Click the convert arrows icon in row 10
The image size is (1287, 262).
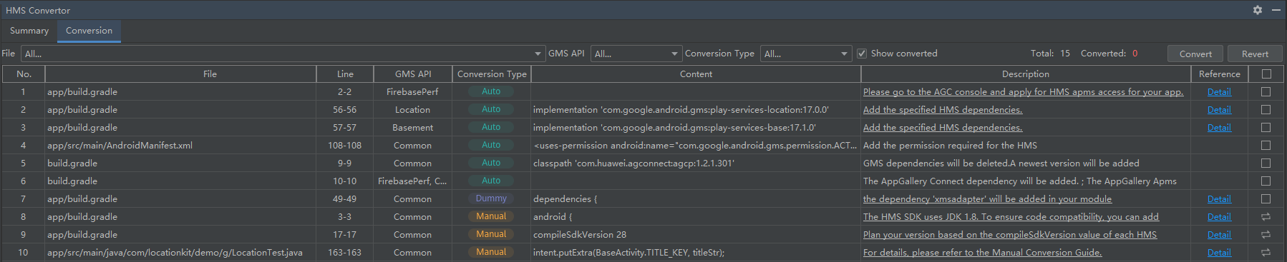(x=1266, y=252)
